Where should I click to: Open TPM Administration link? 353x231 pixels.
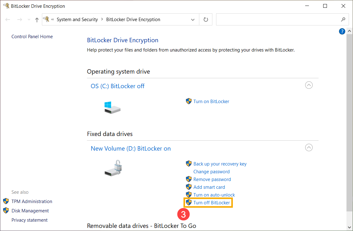pyautogui.click(x=32, y=201)
